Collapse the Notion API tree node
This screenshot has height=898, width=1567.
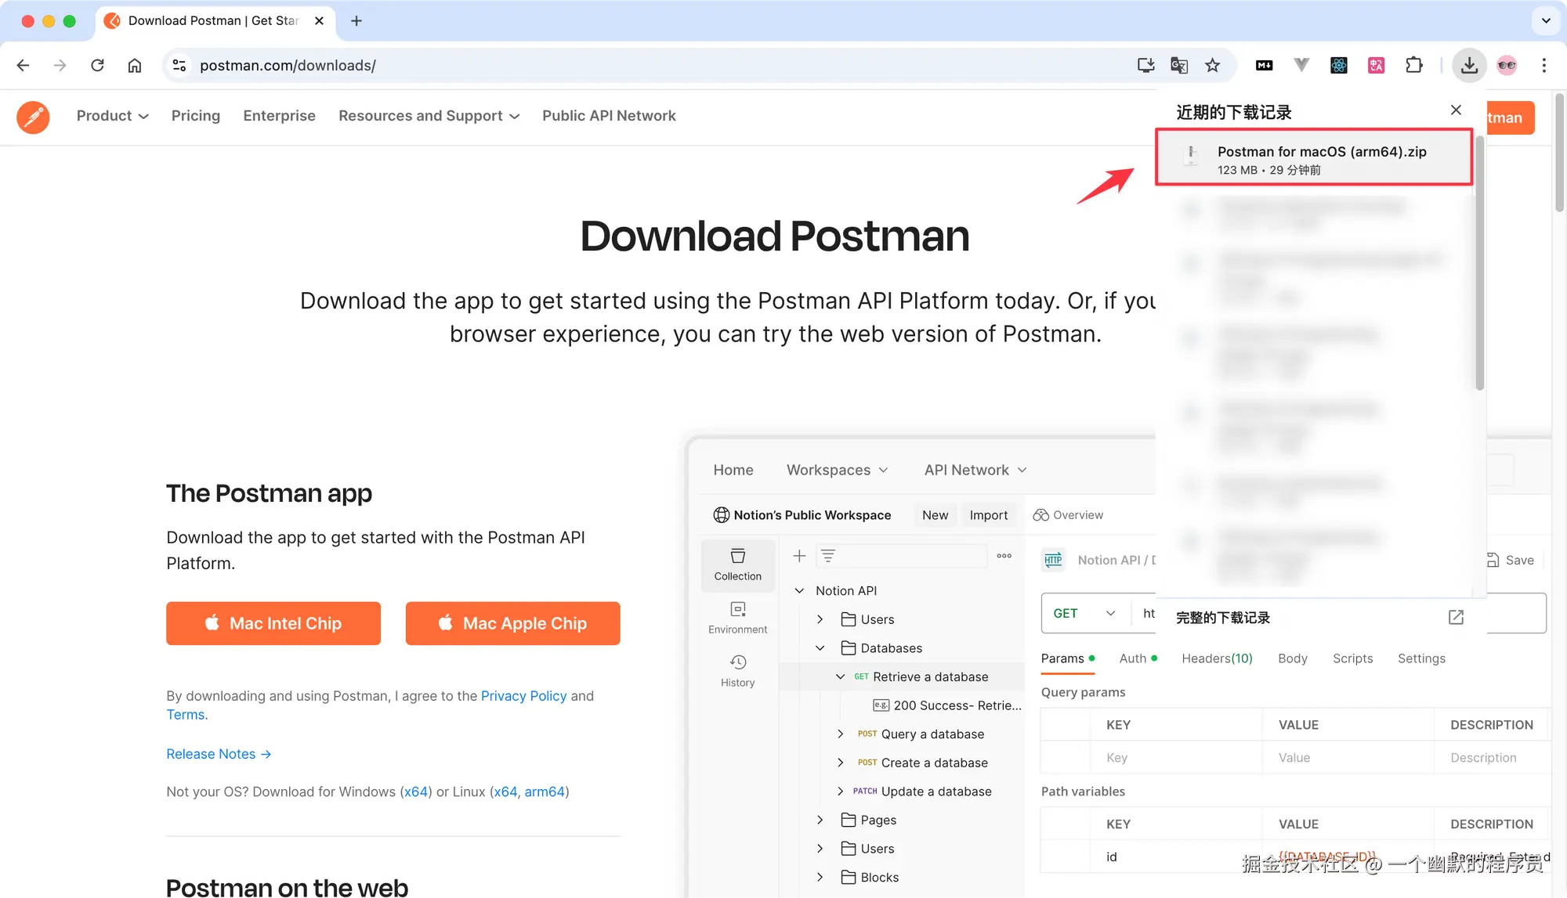(799, 591)
